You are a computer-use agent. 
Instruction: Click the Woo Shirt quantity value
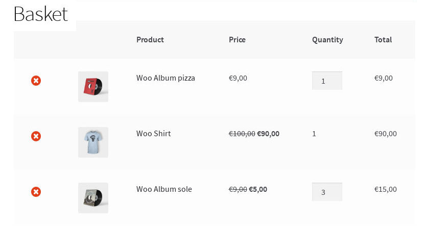click(314, 134)
